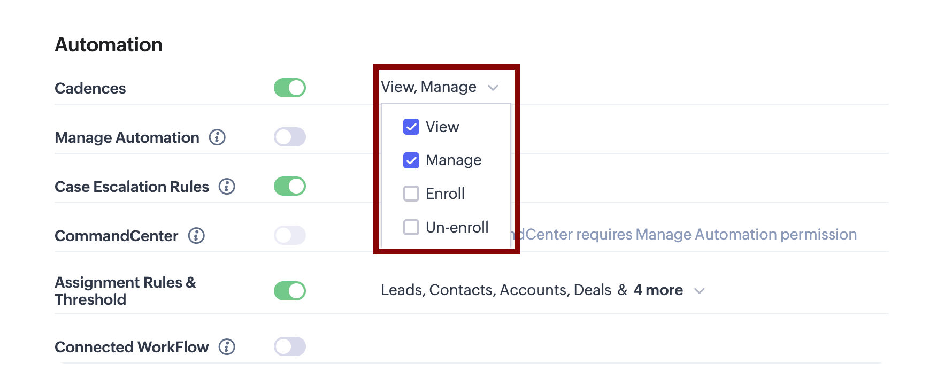Image resolution: width=952 pixels, height=386 pixels.
Task: Click the Manage Automation info icon
Action: coord(217,137)
